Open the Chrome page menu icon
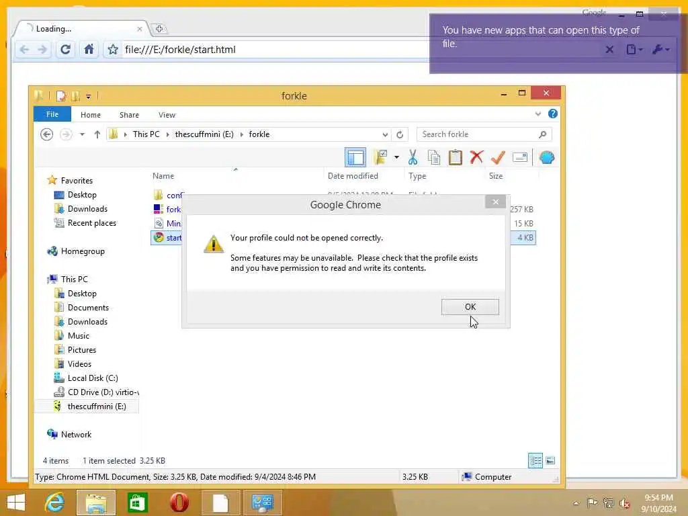The image size is (688, 516). click(634, 50)
